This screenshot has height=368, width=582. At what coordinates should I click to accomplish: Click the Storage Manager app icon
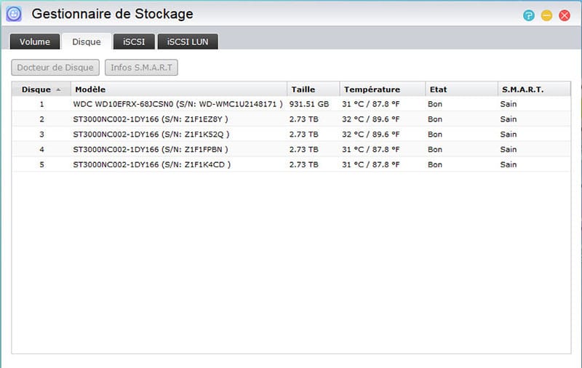pos(14,15)
